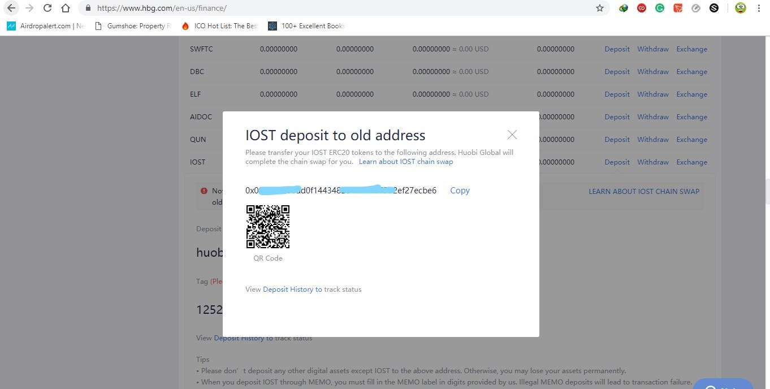Screen dimensions: 770x389
Task: Click Deposit in SWFTC row
Action: point(617,49)
